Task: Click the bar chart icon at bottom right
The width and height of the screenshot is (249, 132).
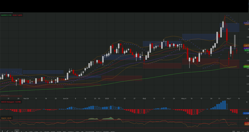Action: (x=238, y=131)
